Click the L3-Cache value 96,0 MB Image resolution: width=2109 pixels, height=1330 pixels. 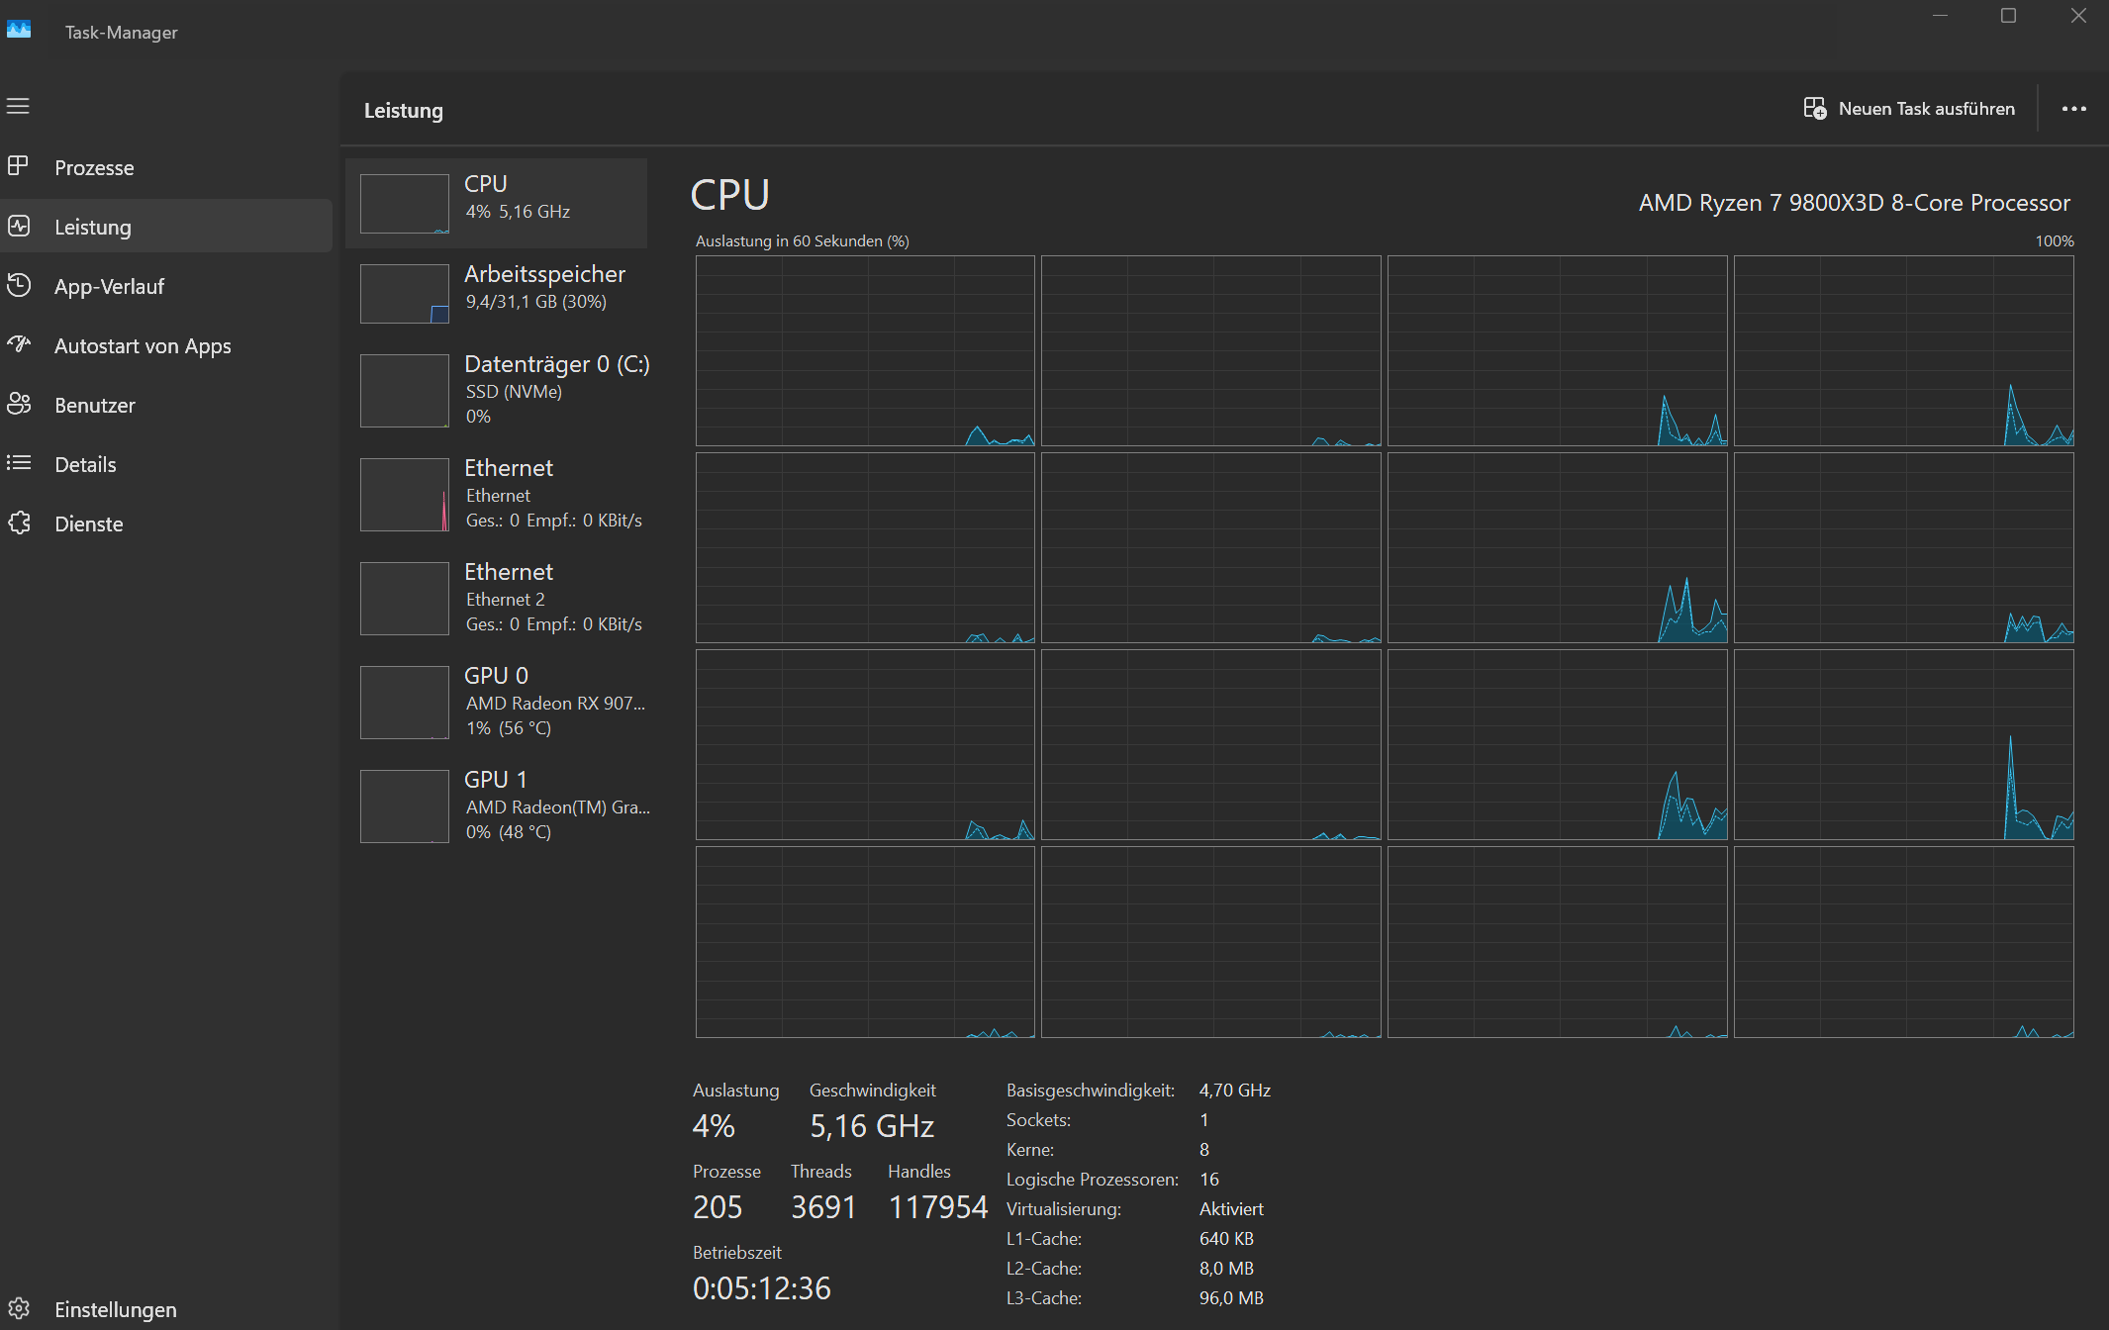pyautogui.click(x=1232, y=1298)
